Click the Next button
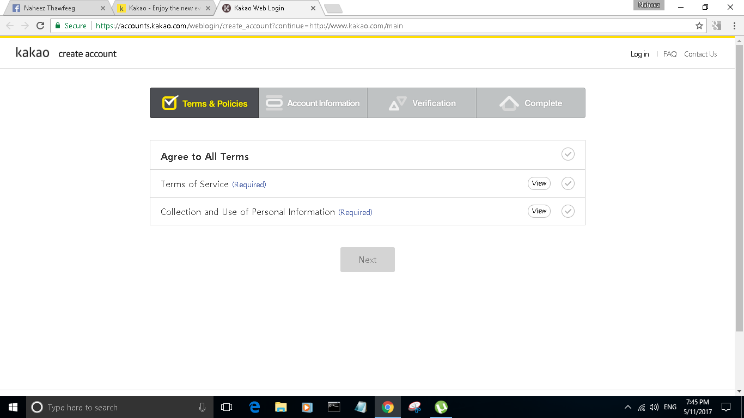Image resolution: width=744 pixels, height=418 pixels. (x=368, y=260)
